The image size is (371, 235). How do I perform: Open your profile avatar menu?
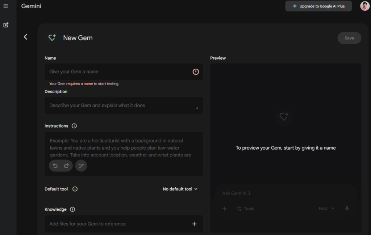pyautogui.click(x=364, y=6)
